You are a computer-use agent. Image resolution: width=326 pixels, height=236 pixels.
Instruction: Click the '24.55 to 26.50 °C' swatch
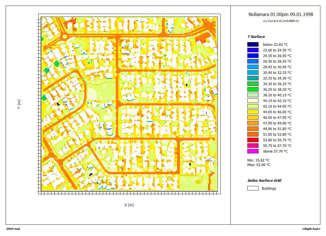[x=253, y=56]
